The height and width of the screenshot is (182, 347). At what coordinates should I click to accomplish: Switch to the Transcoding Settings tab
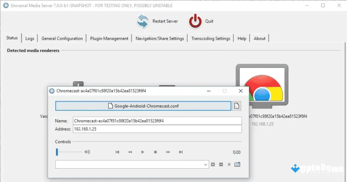(x=211, y=38)
